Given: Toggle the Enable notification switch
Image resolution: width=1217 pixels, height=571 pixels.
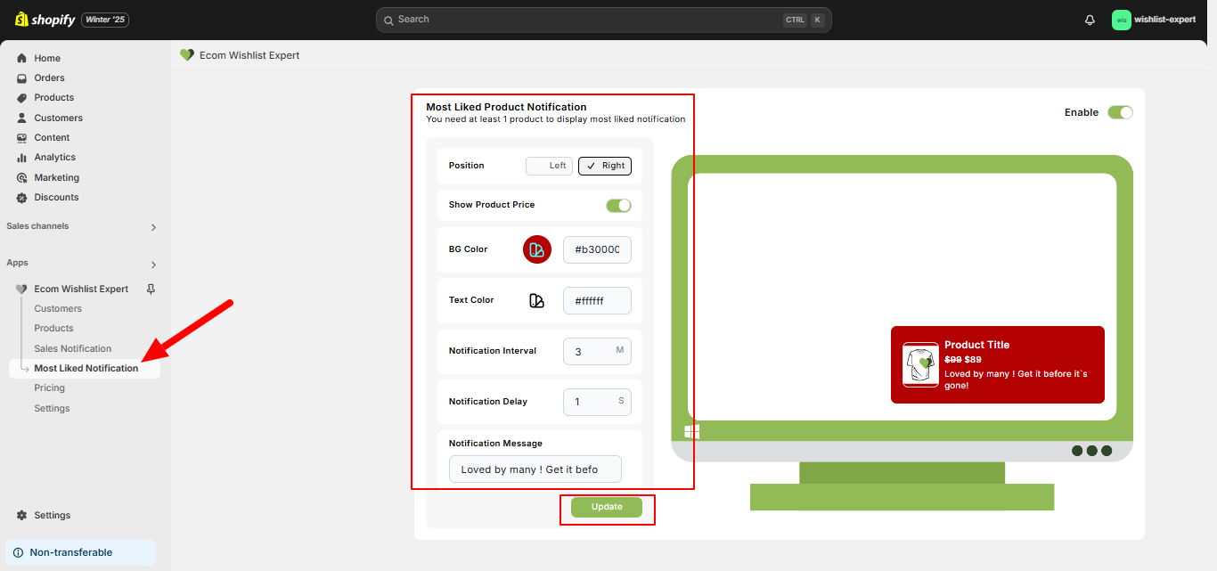Looking at the screenshot, I should pyautogui.click(x=1120, y=112).
